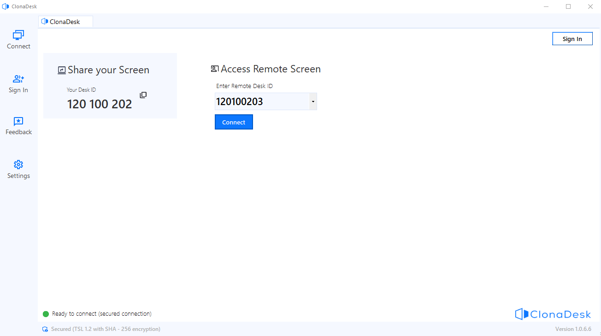Click the Desk ID number 120 100 202
This screenshot has height=336, width=601.
[x=100, y=104]
